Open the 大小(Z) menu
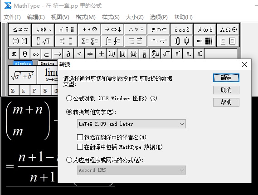Screen dimensions: 258x195 pos(135,17)
